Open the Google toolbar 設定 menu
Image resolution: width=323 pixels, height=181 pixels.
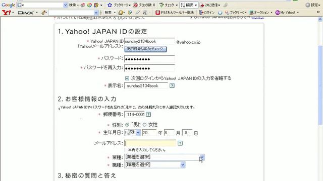[x=313, y=5]
